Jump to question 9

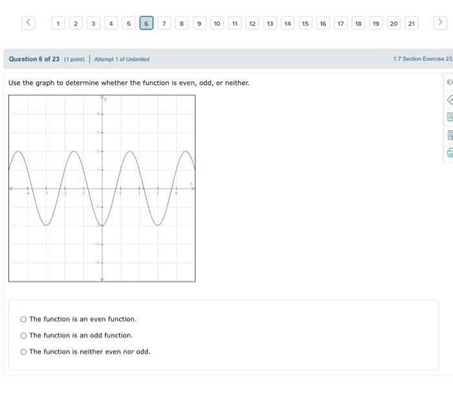199,23
